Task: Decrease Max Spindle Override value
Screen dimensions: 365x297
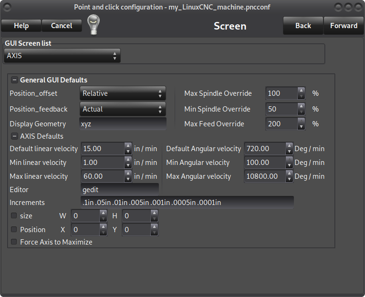Action: [x=301, y=96]
